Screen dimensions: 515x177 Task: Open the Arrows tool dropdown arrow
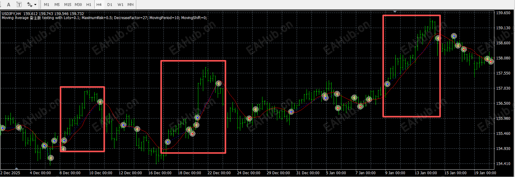pos(35,5)
